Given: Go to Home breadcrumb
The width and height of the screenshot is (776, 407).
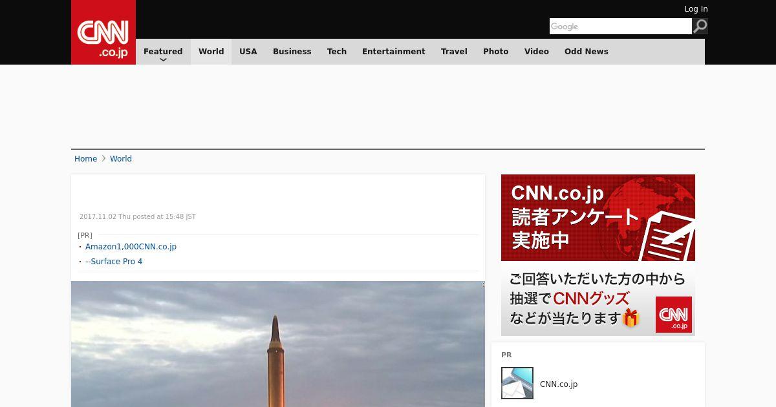Looking at the screenshot, I should (85, 159).
